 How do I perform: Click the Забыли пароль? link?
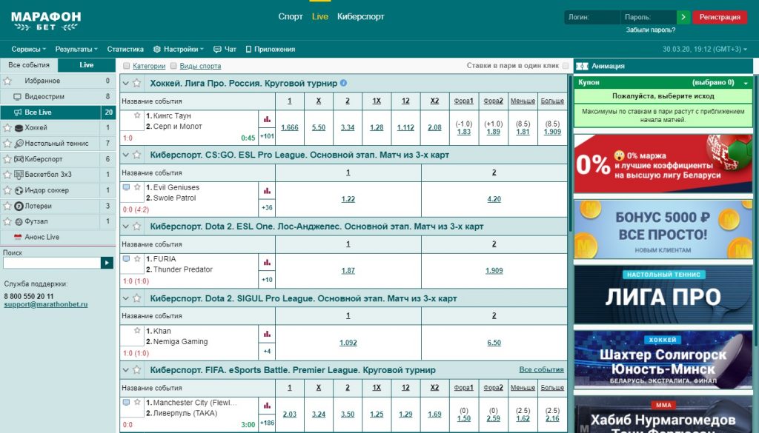tap(650, 30)
